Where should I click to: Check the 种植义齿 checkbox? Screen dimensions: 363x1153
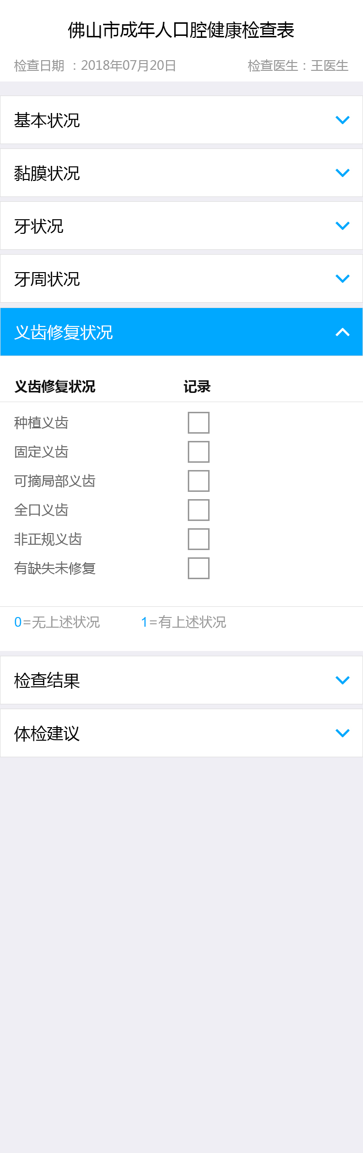pos(198,422)
